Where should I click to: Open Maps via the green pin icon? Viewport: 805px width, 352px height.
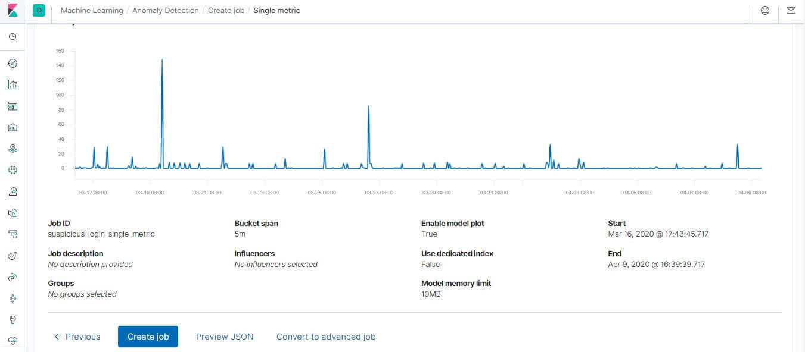coord(13,148)
